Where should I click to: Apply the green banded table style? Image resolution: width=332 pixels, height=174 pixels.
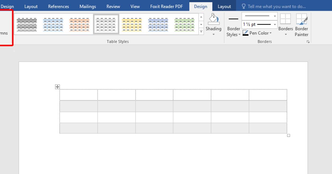(185, 24)
